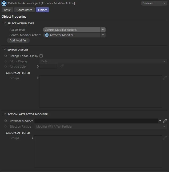Click keyframe diamond beside Change Editor Display
This screenshot has width=169, height=172.
coord(6,56)
